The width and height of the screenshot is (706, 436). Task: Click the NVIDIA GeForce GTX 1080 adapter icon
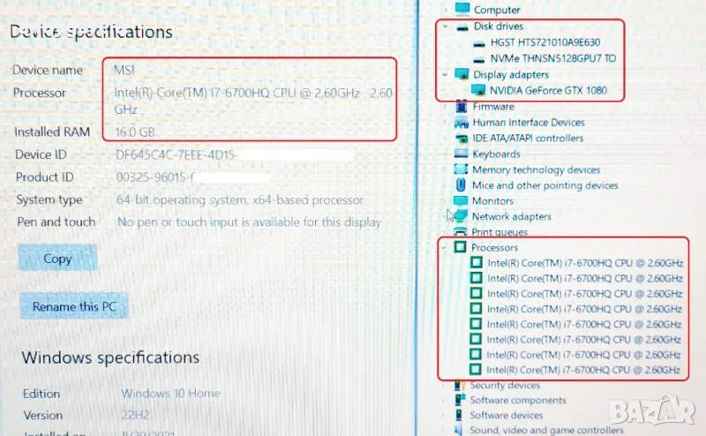[x=478, y=90]
